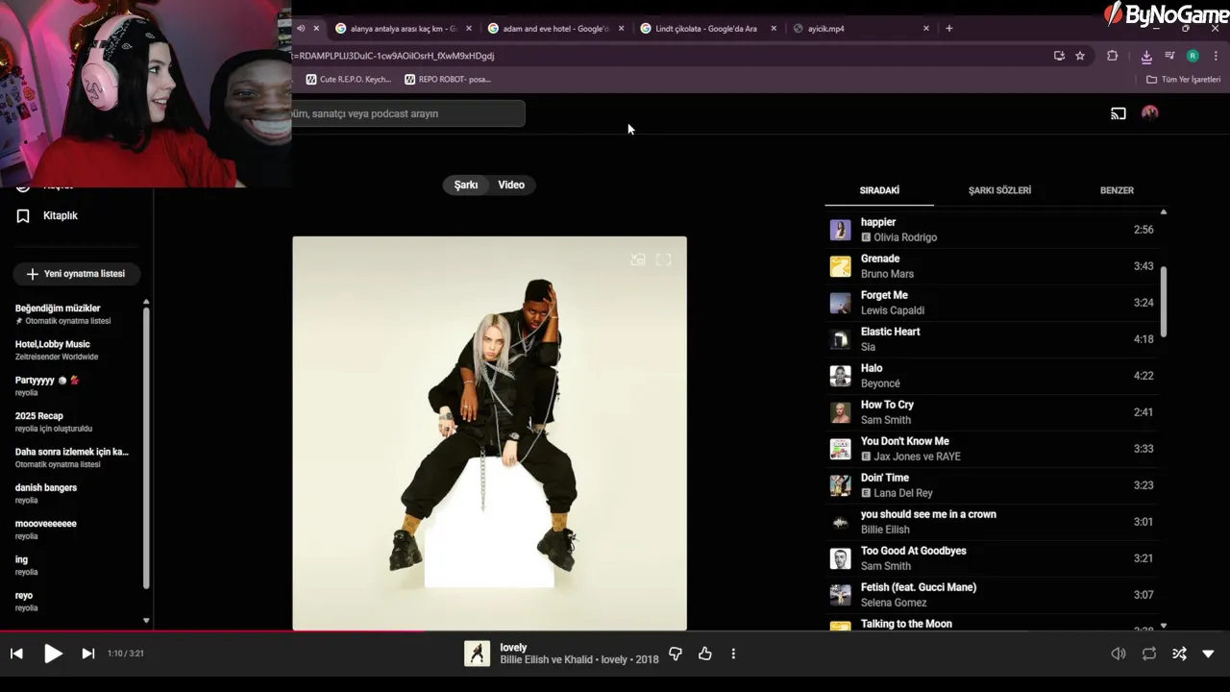The height and width of the screenshot is (692, 1230).
Task: Click the Doin' Time song thumbnail
Action: coord(841,485)
